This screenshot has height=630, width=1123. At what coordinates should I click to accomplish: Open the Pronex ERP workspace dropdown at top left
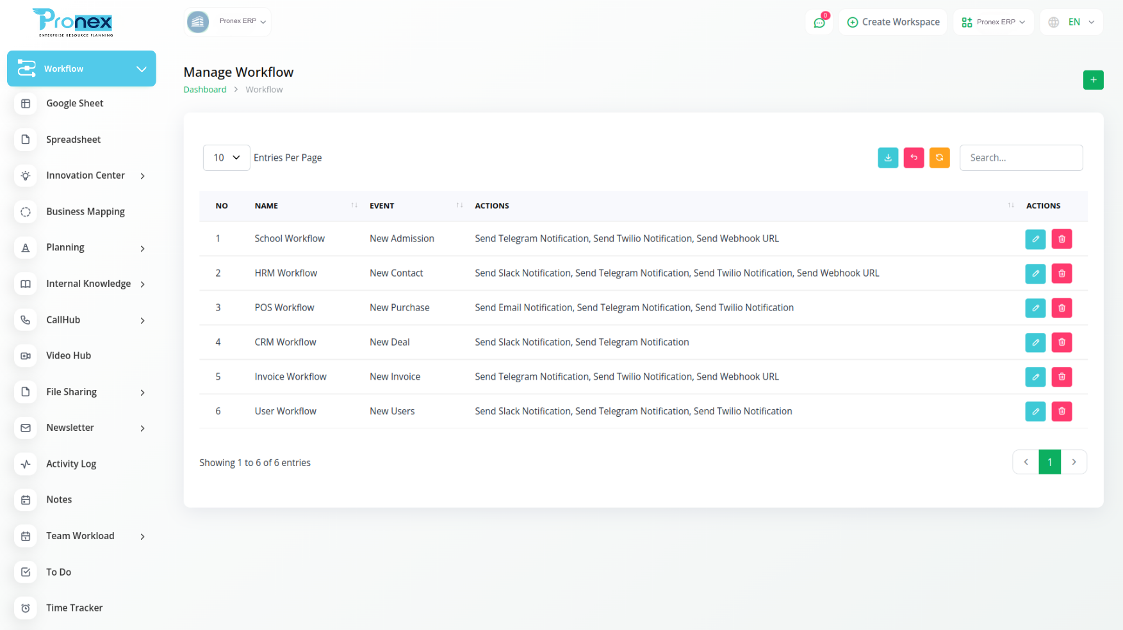[x=227, y=22]
